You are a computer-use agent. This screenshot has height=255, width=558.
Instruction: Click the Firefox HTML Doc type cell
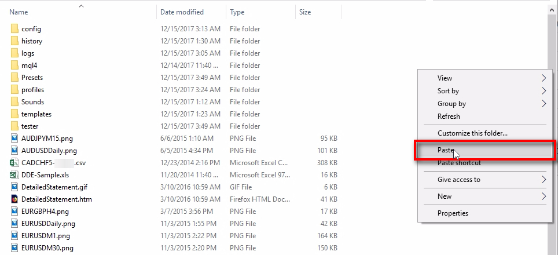coord(260,199)
